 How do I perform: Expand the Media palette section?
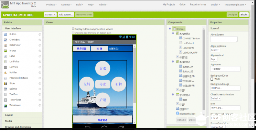tap(22, 121)
